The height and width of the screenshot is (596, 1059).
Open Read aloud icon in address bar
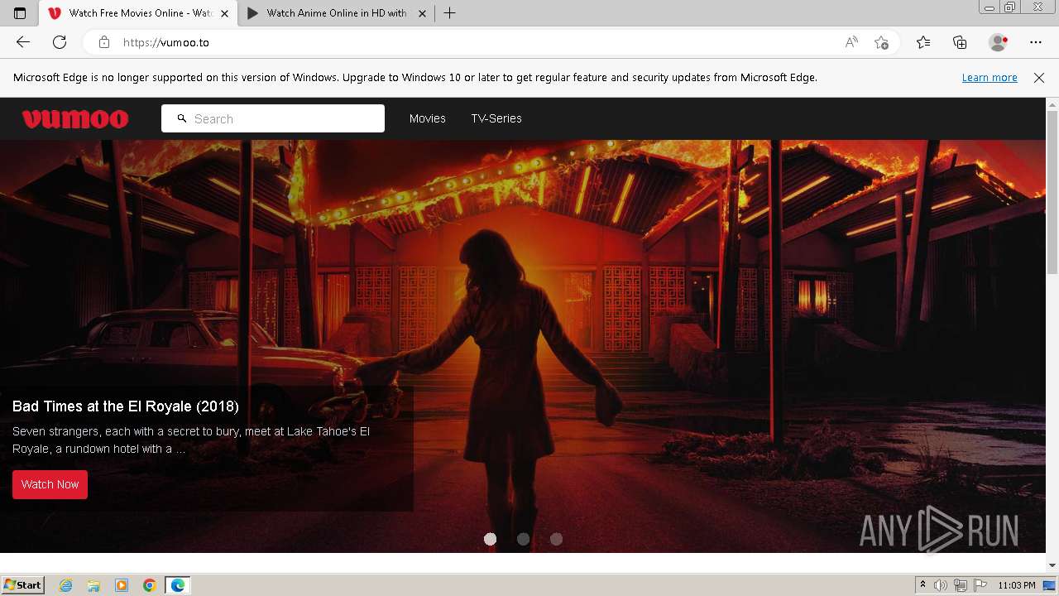(851, 42)
